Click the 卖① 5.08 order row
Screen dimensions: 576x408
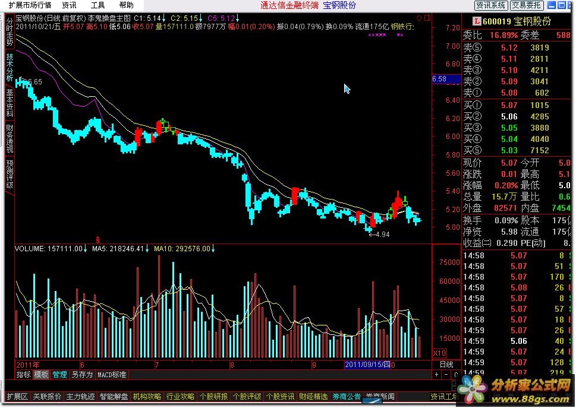click(x=516, y=93)
